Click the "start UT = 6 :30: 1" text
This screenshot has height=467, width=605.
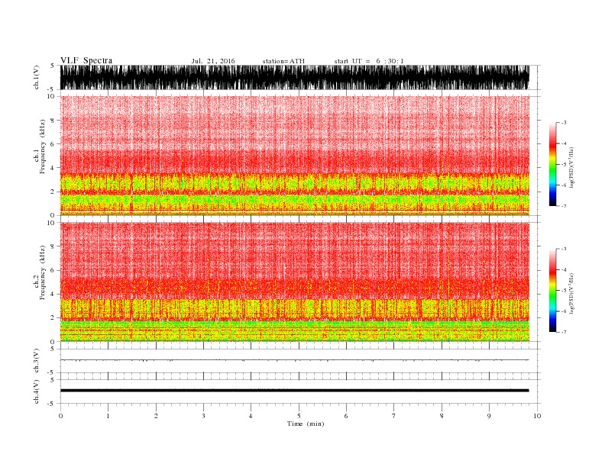(369, 61)
